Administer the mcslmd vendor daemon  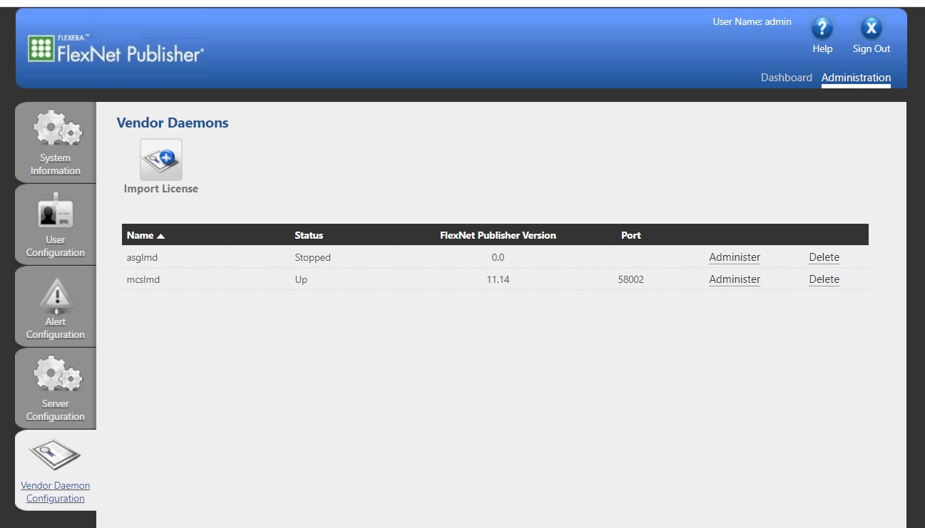tap(734, 279)
